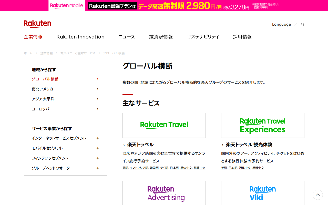Click the モバイルセグメント label
The image size is (328, 205).
47,148
